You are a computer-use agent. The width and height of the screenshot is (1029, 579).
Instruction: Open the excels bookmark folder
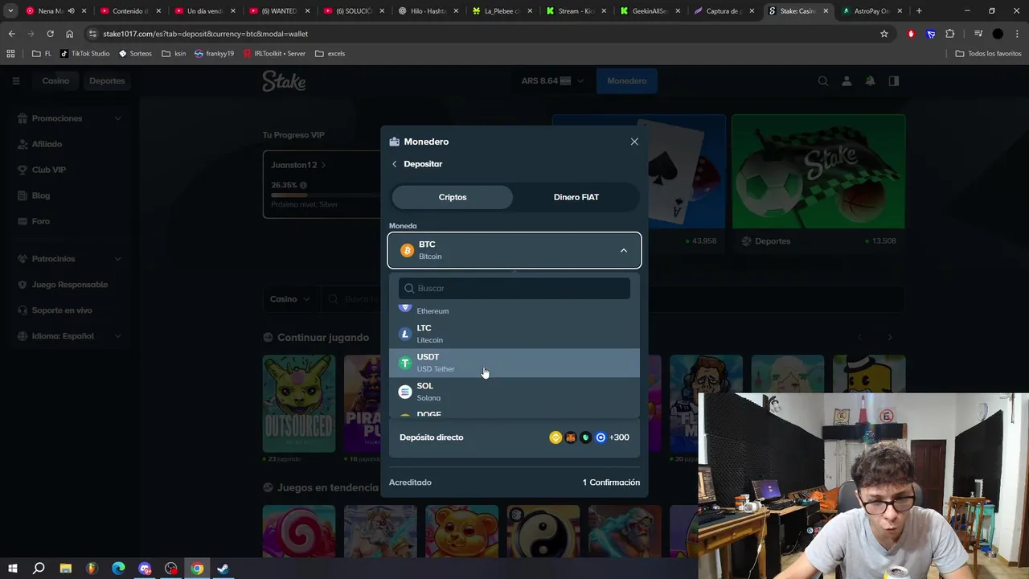tap(330, 53)
